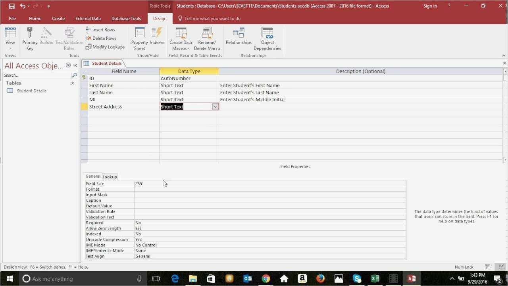Click the Sign in link
Screen dimensions: 508x286
click(430, 6)
